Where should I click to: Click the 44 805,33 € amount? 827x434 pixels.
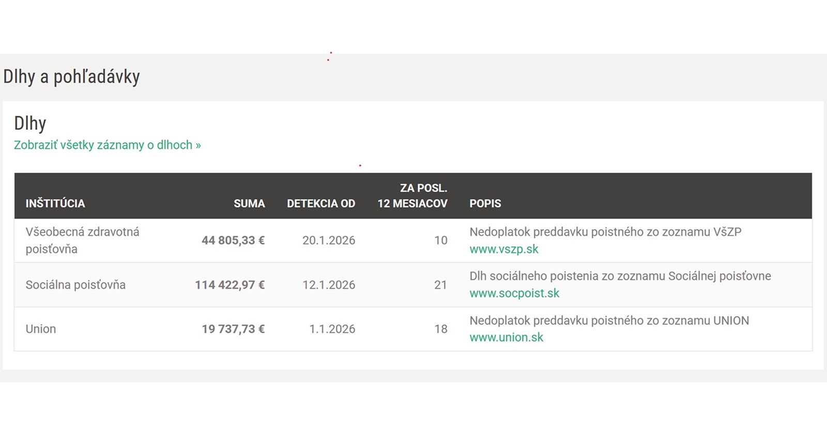pyautogui.click(x=233, y=240)
